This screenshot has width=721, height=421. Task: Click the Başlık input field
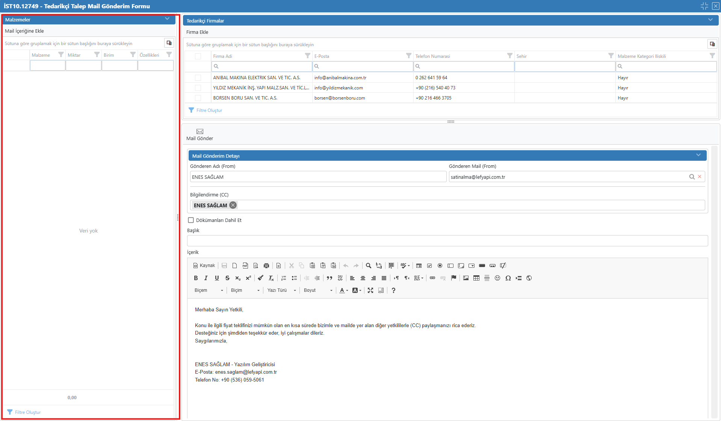(447, 241)
